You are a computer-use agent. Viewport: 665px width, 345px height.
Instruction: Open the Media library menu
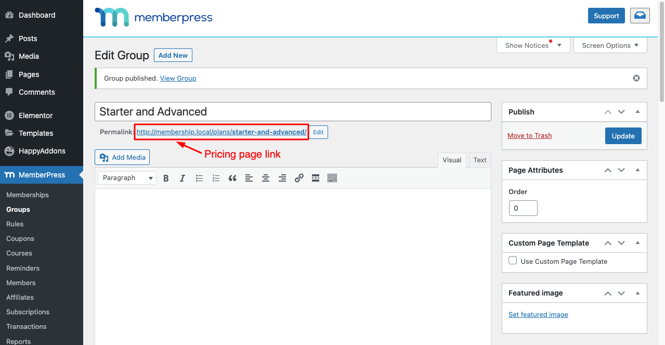tap(42, 56)
